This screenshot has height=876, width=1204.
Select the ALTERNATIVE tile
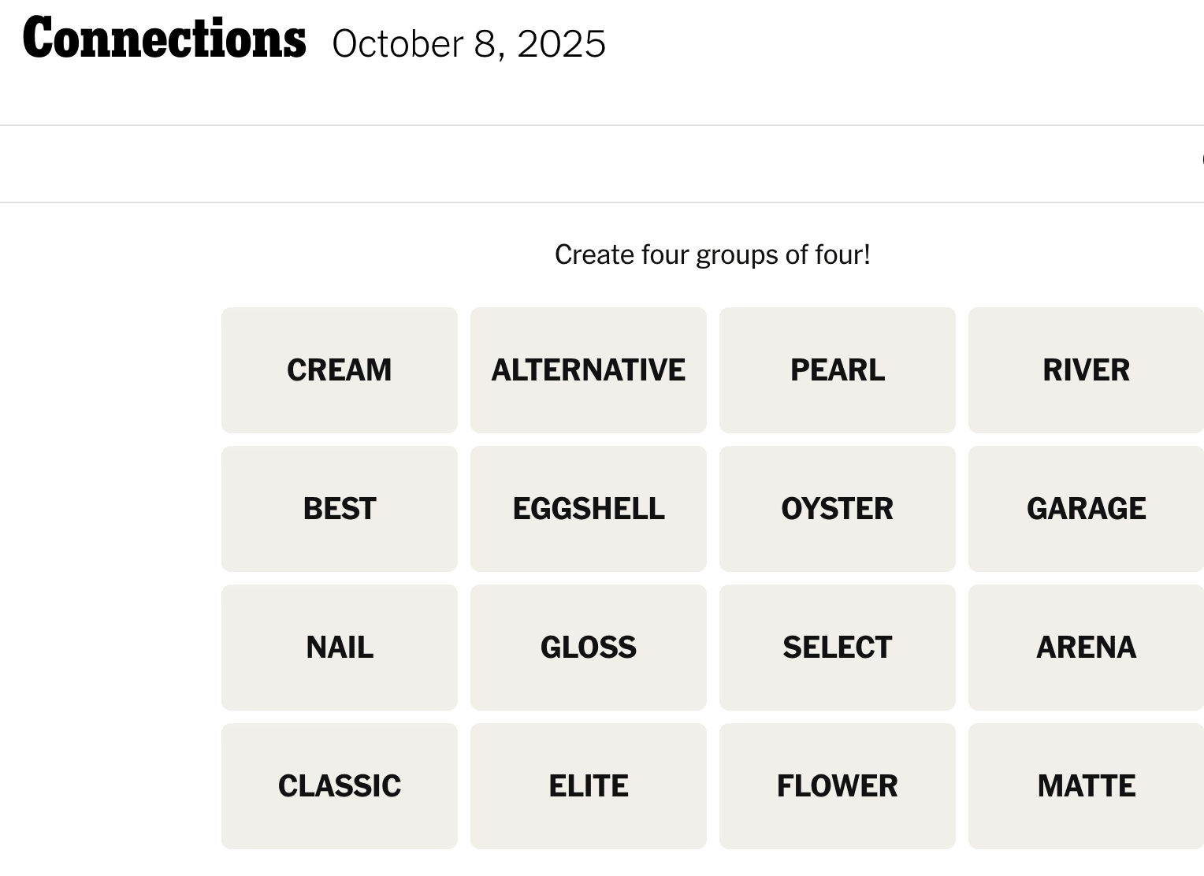click(589, 369)
